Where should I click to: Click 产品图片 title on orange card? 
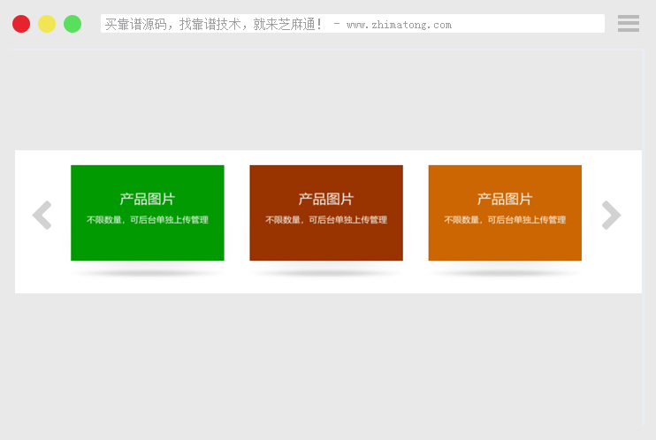[504, 200]
